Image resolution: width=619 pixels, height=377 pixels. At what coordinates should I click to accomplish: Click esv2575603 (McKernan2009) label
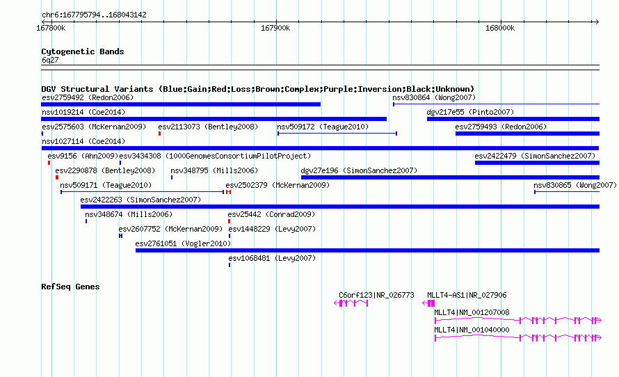pyautogui.click(x=94, y=127)
